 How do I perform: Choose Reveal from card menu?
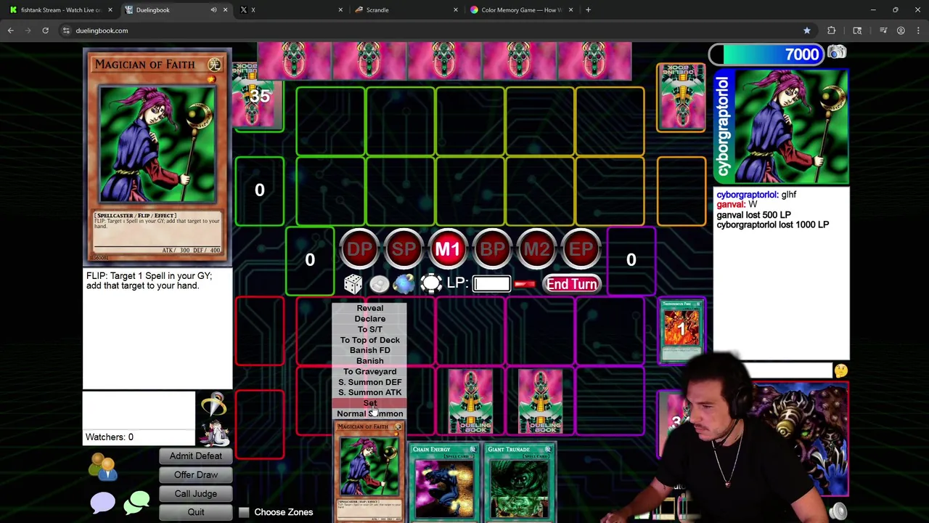coord(369,308)
